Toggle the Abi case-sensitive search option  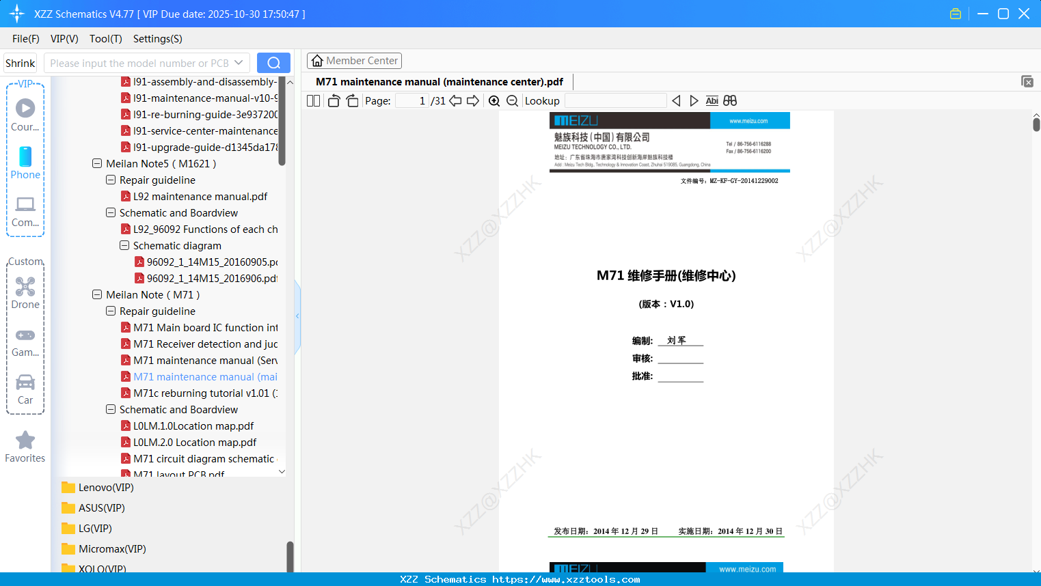coord(712,100)
